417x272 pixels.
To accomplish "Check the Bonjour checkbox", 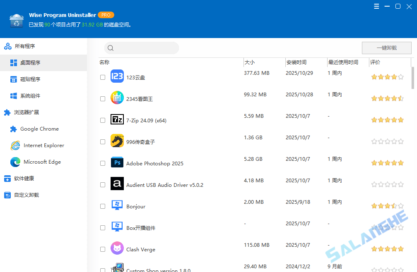I will (x=102, y=206).
